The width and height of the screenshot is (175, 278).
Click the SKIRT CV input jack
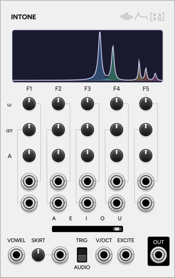[60, 255]
